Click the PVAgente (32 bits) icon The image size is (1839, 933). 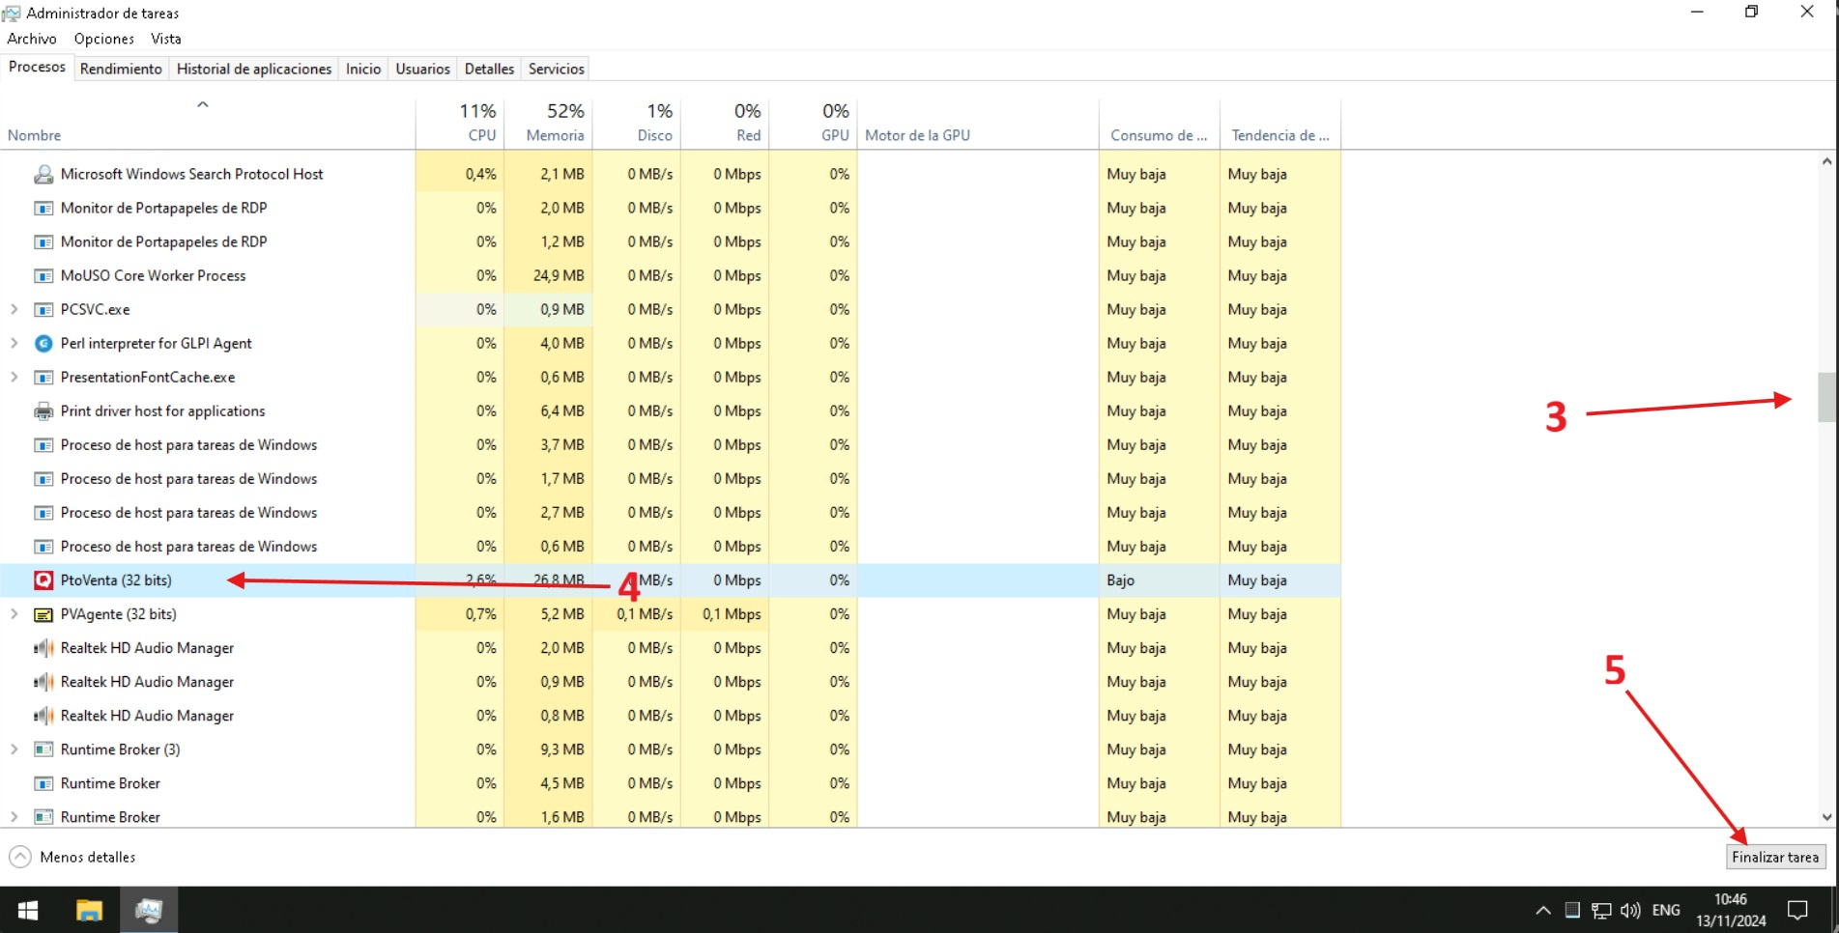pos(43,614)
